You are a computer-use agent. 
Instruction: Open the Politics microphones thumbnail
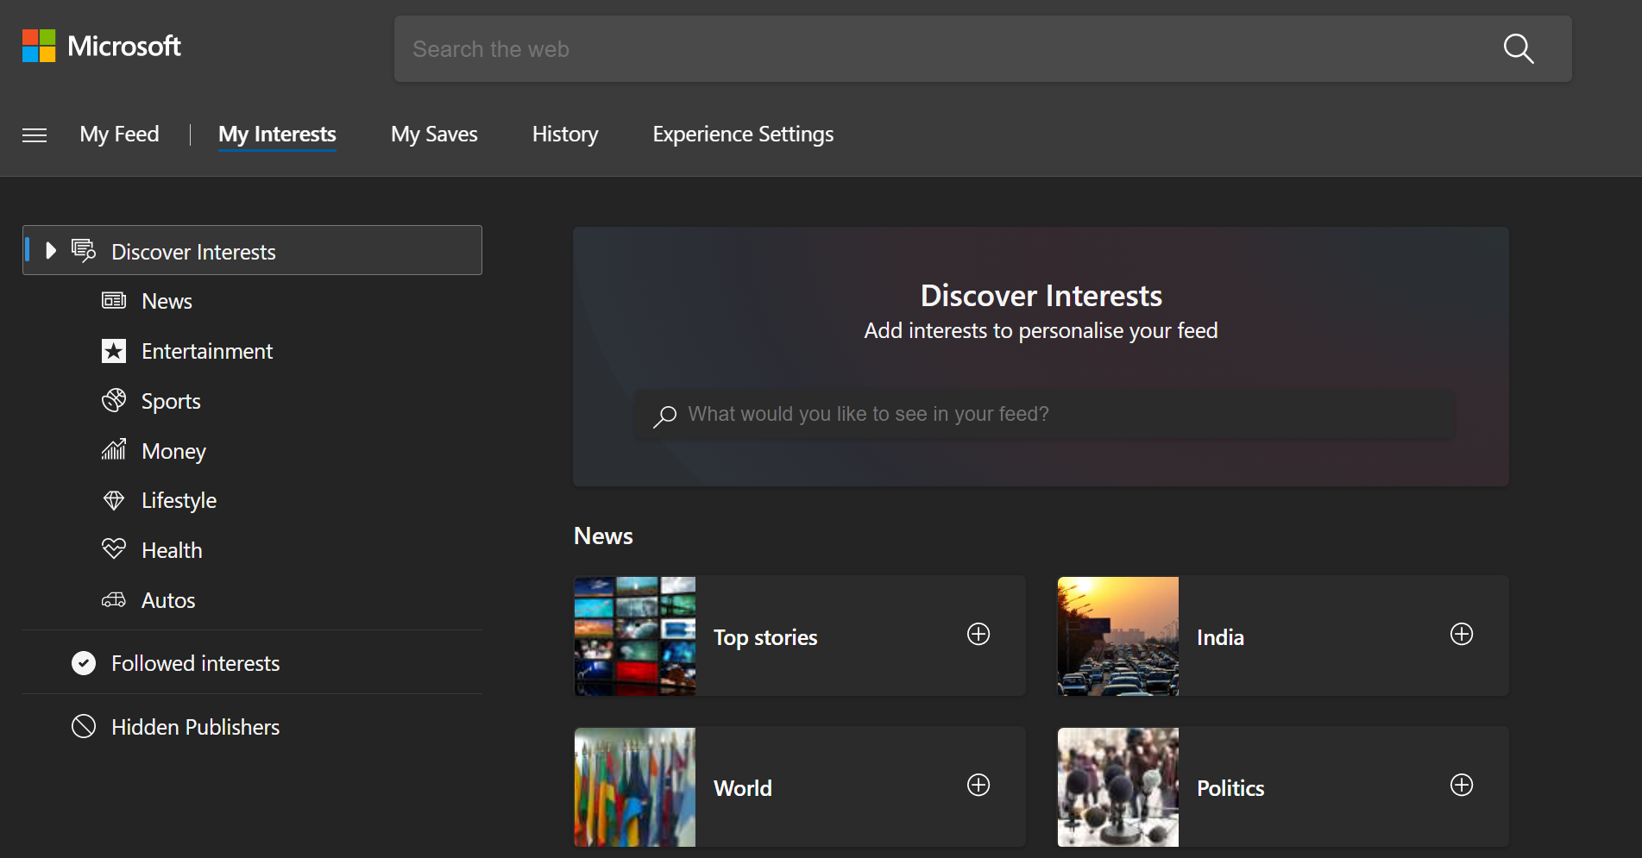pos(1118,787)
